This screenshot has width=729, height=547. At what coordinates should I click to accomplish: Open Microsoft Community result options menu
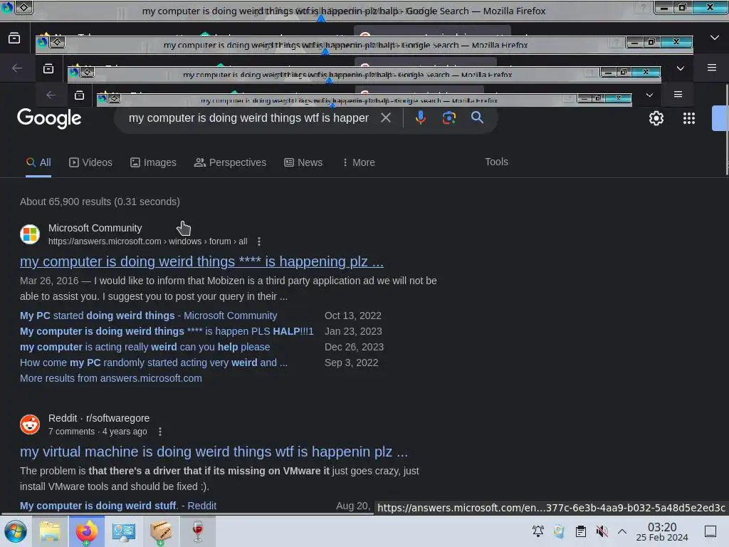259,241
